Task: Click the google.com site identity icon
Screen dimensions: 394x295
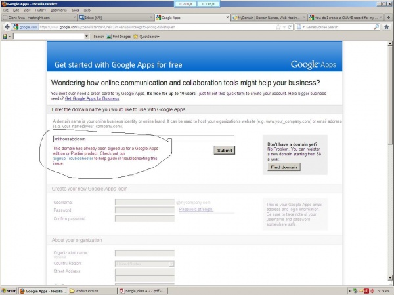Action: pyautogui.click(x=25, y=27)
